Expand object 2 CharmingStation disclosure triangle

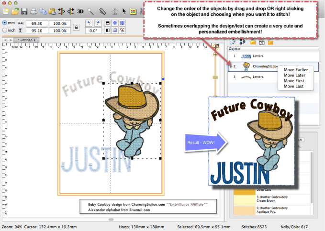click(x=231, y=66)
